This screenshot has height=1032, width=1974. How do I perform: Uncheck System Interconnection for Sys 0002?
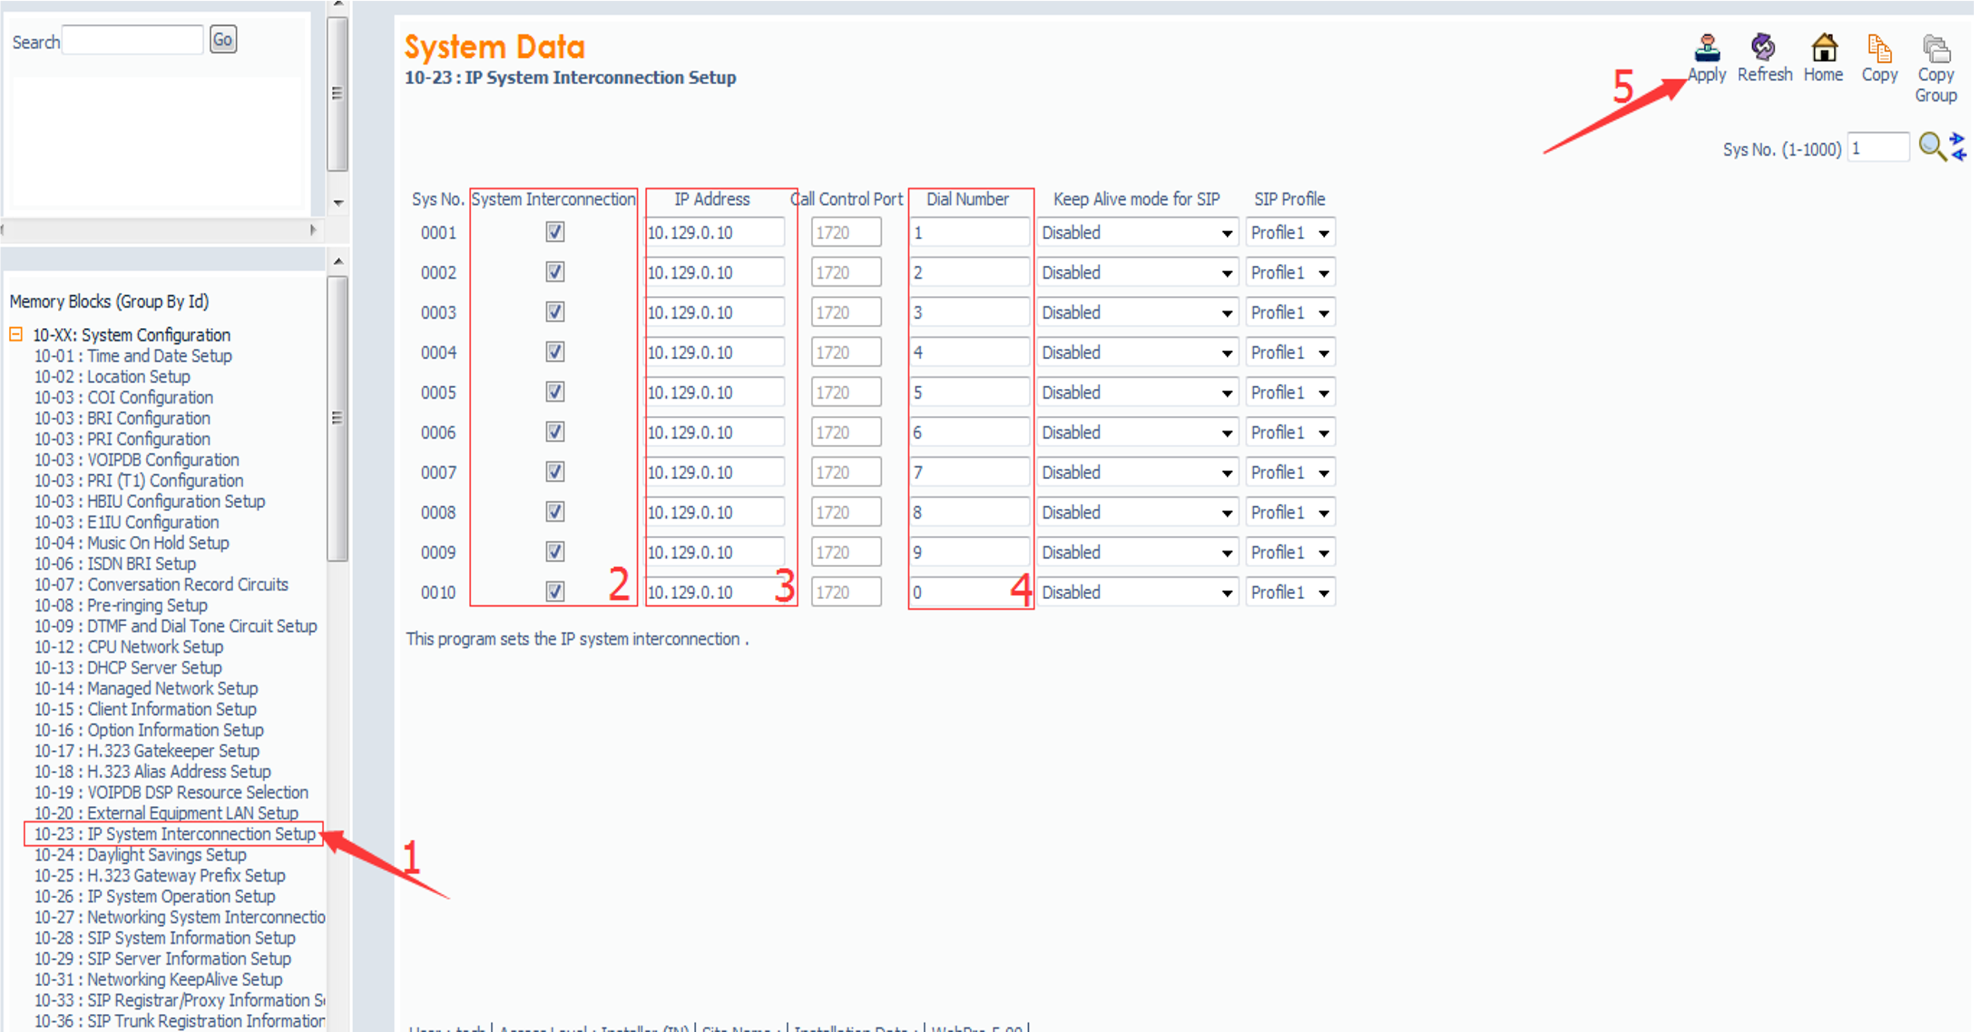coord(555,271)
